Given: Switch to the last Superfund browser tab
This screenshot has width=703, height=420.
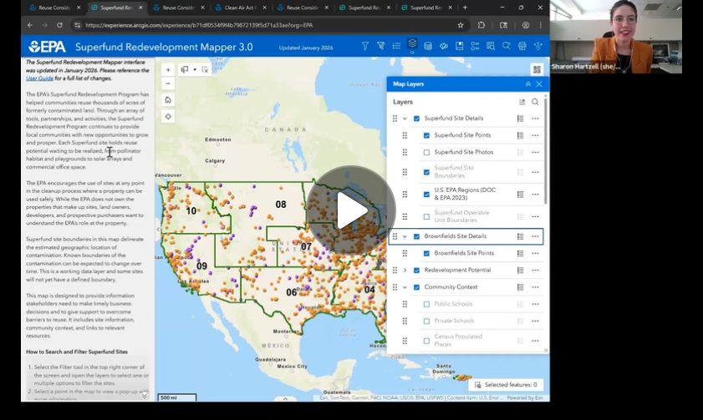Looking at the screenshot, I should (426, 8).
